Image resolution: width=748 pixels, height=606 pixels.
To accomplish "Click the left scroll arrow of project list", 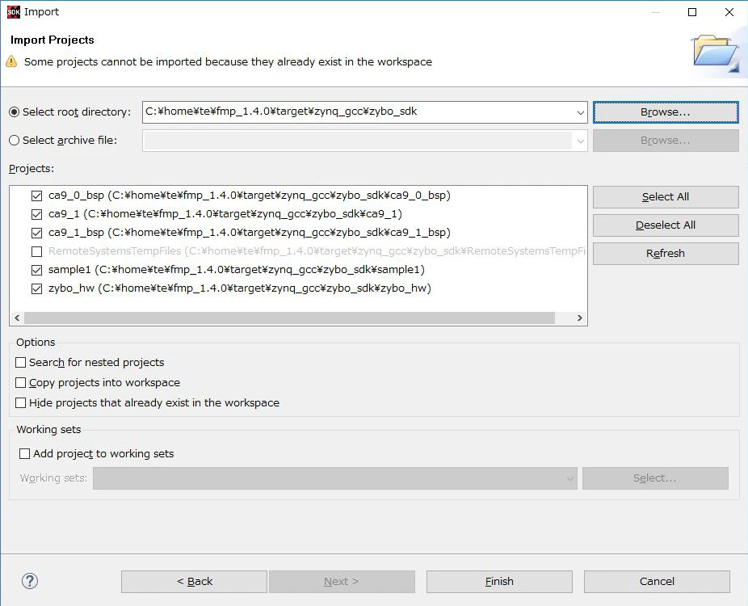I will pos(17,318).
